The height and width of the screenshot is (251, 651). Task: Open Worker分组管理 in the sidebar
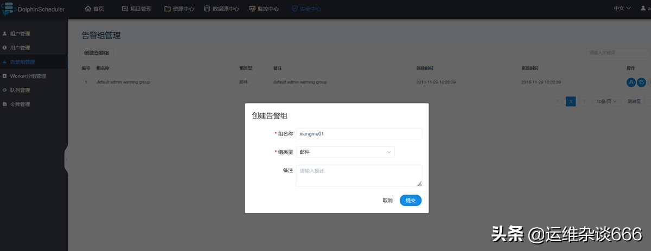pos(28,76)
